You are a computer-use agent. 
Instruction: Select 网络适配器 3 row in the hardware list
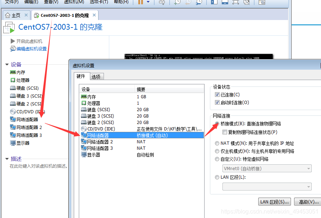pos(142,148)
